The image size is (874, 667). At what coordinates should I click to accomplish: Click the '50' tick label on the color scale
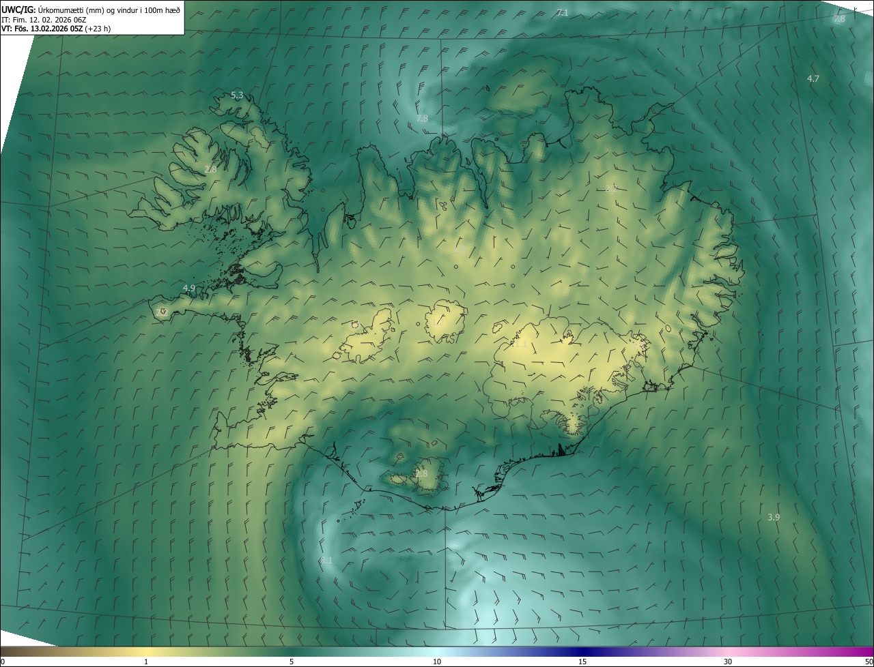click(869, 662)
